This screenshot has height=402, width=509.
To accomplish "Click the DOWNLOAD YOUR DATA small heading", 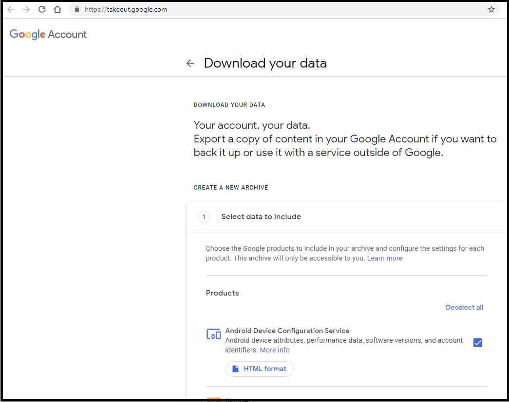I will point(229,105).
